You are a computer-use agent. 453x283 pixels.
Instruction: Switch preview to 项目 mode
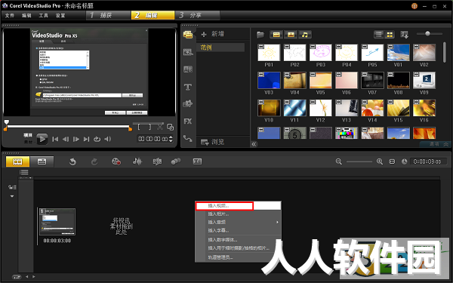point(28,135)
